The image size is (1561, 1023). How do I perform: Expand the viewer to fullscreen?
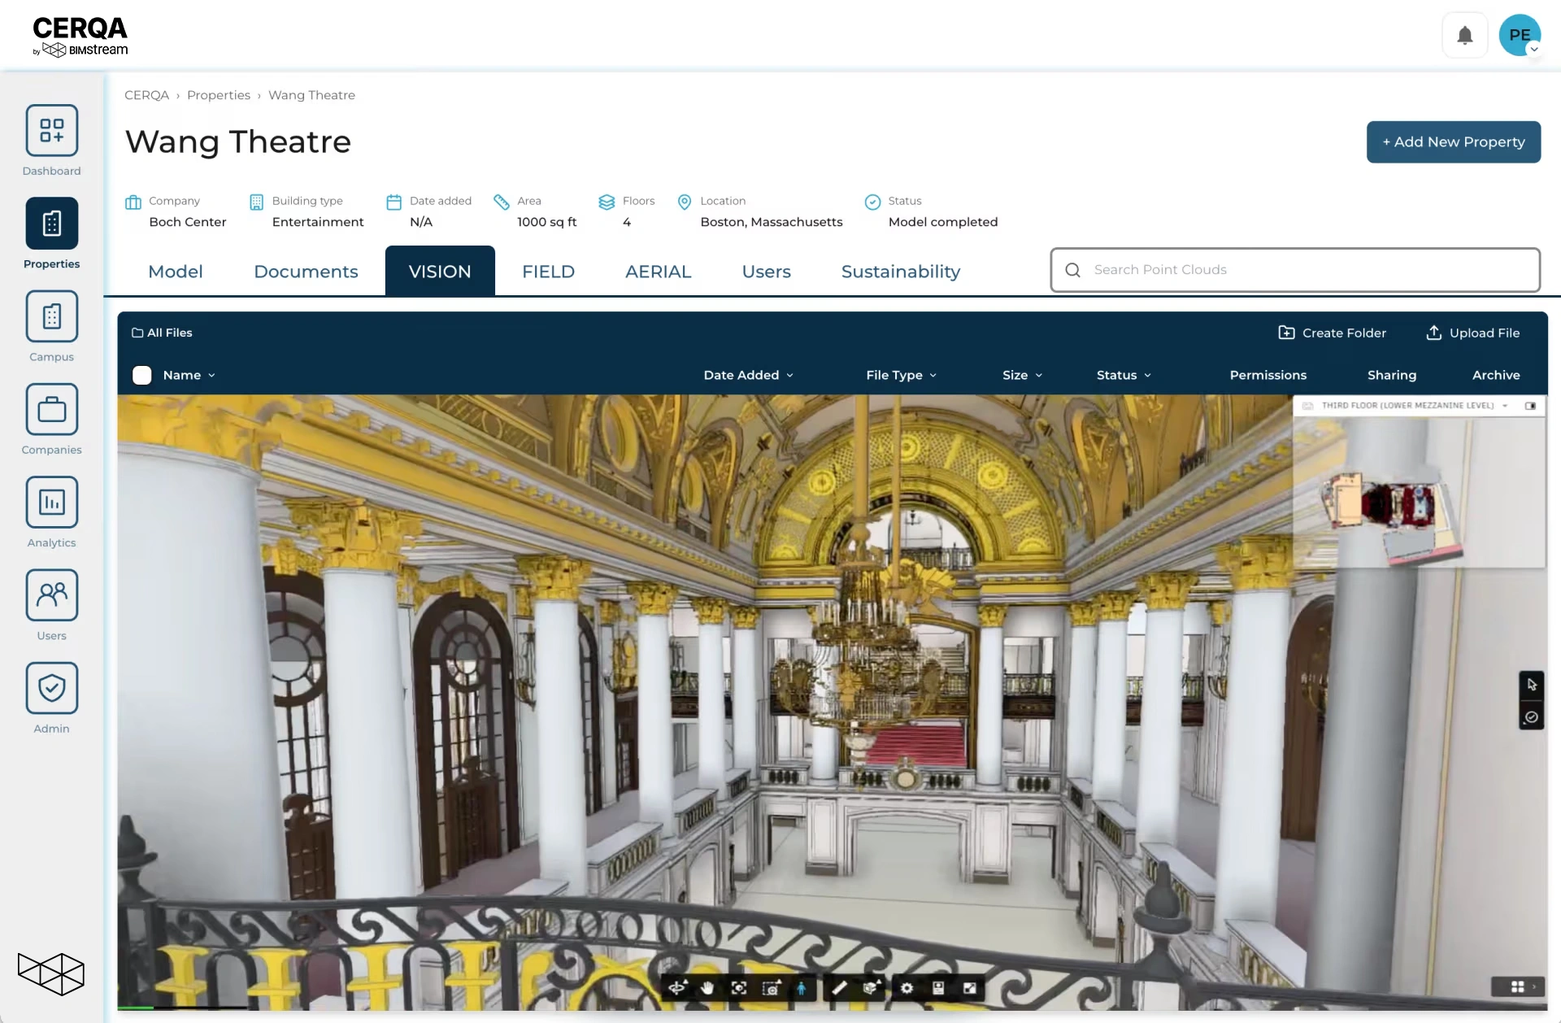point(969,988)
